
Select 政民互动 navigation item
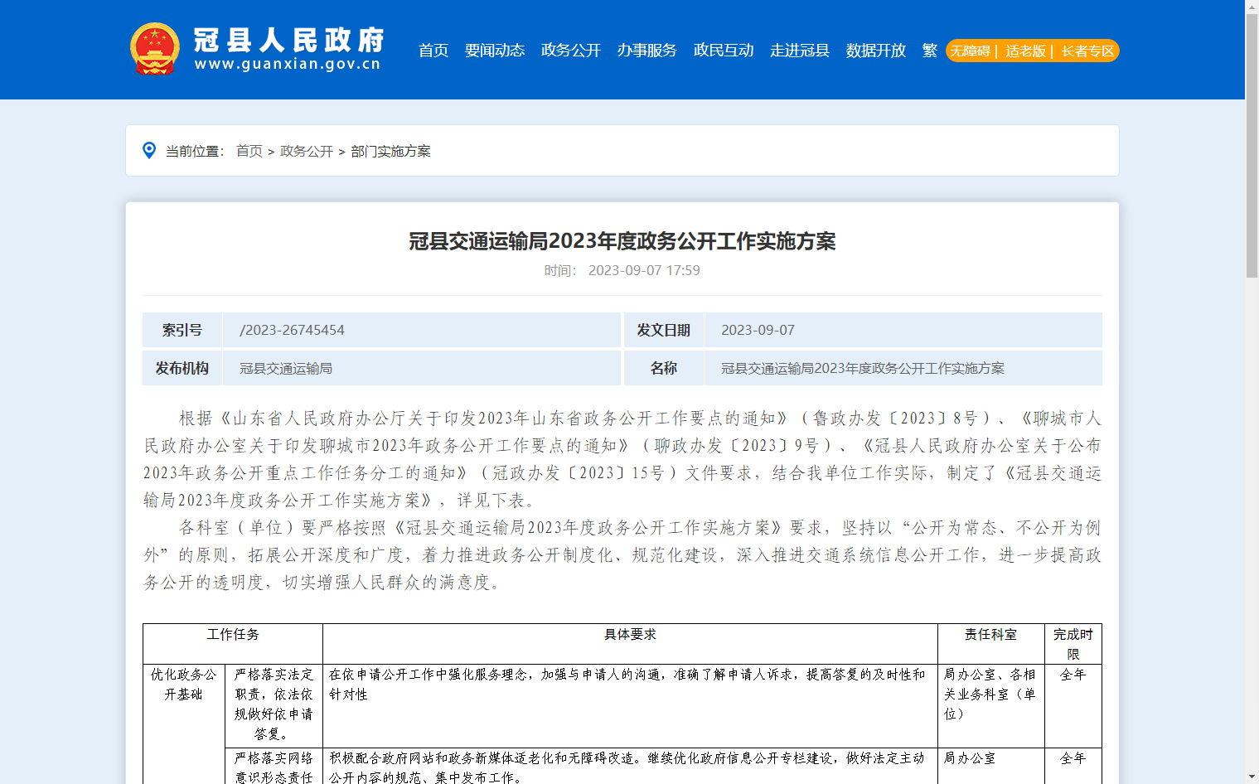tap(724, 51)
